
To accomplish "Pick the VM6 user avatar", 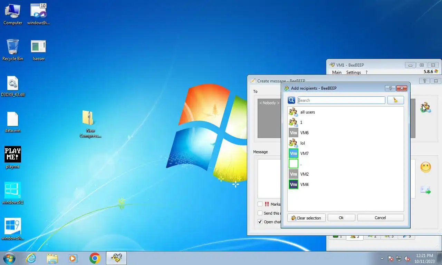I will click(293, 133).
